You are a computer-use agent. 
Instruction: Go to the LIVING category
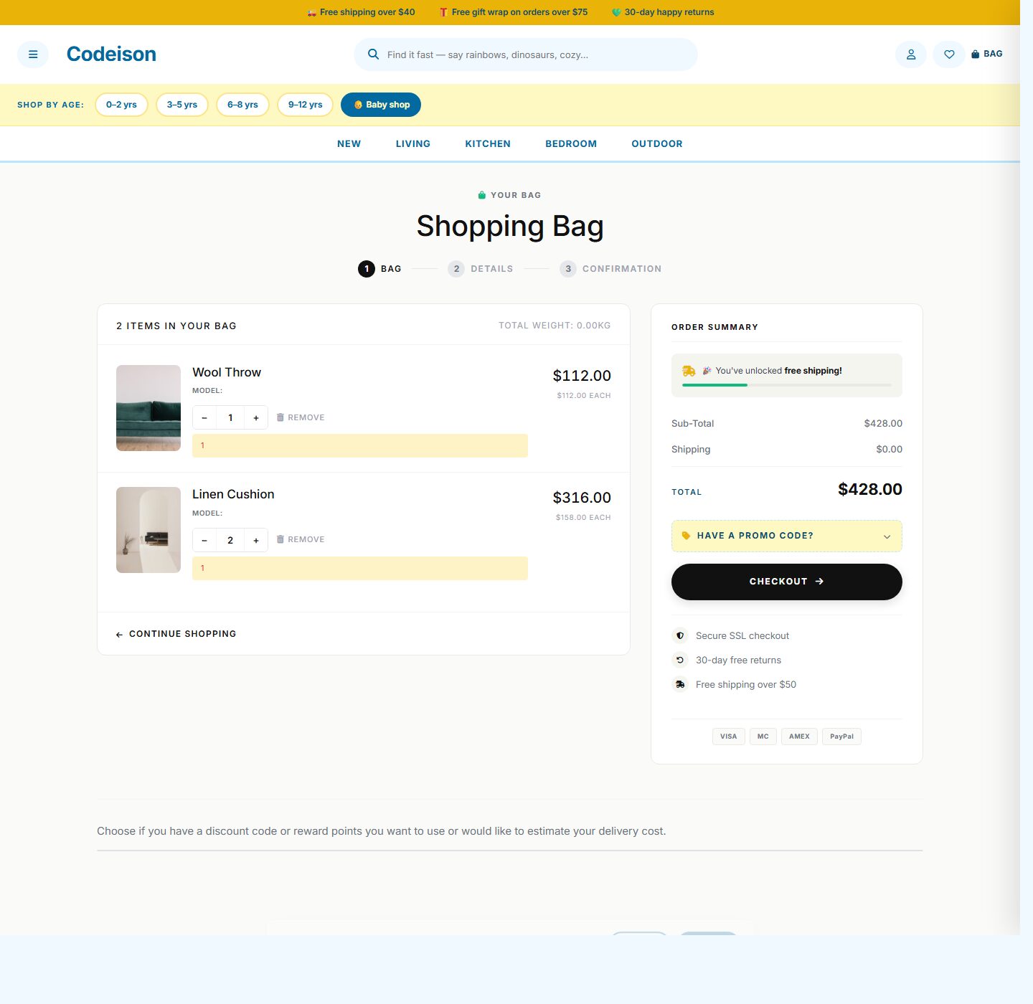pos(413,143)
